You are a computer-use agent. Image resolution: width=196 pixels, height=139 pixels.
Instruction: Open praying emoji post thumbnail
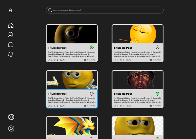coord(137,34)
